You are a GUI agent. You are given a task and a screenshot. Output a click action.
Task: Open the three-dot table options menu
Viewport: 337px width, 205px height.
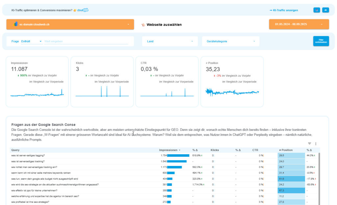(316, 144)
